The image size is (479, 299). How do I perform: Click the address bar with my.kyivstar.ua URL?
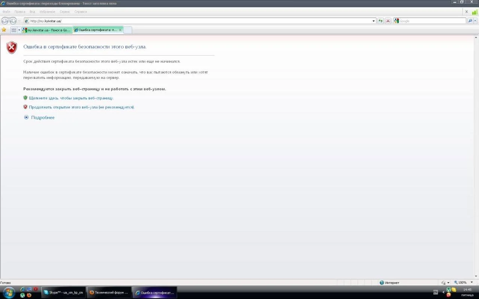click(x=200, y=21)
